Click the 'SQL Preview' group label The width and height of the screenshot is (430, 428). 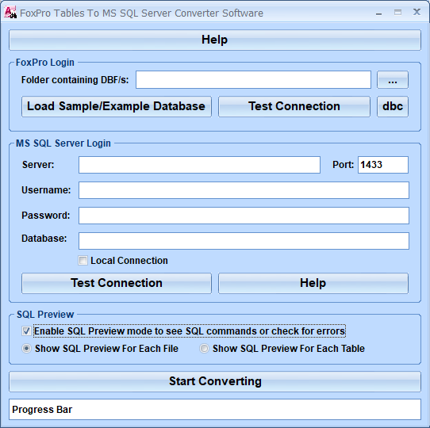[x=45, y=315]
